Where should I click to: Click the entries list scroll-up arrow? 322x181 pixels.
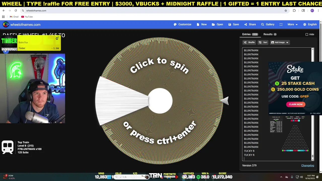pos(313,49)
